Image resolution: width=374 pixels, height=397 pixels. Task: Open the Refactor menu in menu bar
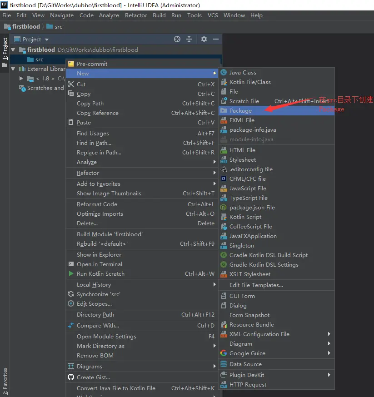pyautogui.click(x=136, y=15)
